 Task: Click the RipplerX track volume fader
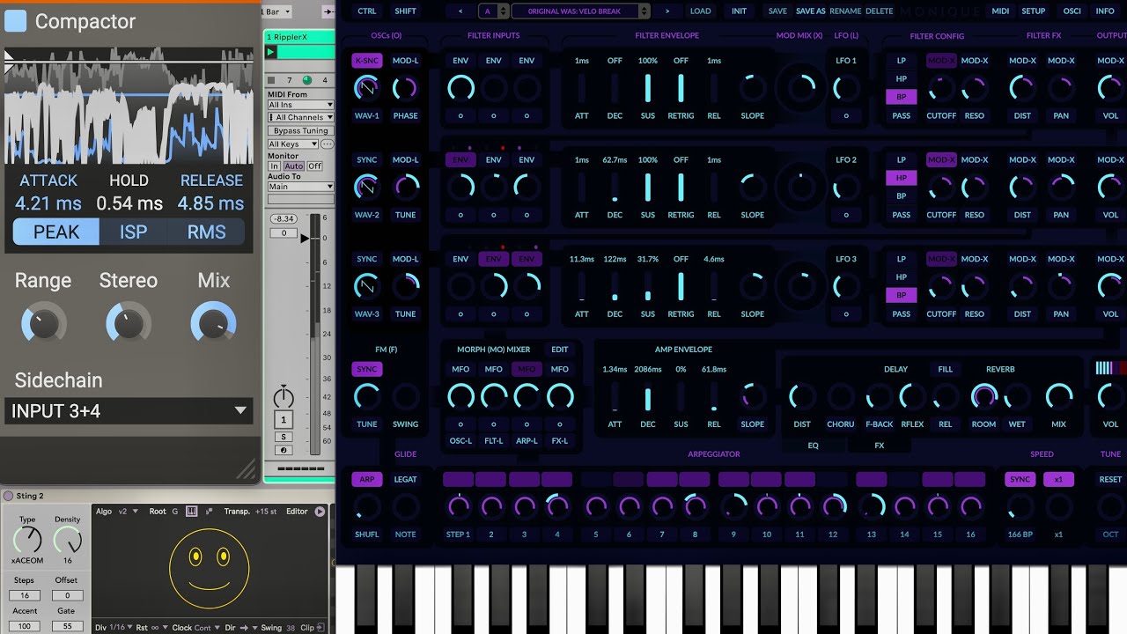coord(306,239)
